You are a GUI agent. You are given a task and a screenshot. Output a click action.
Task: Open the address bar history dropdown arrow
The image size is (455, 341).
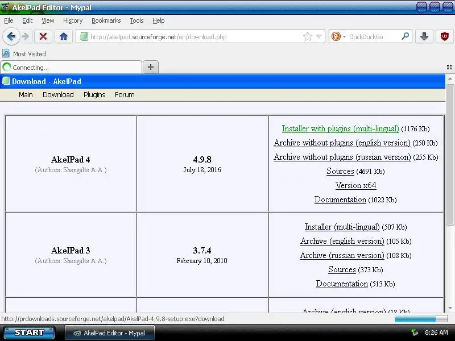click(319, 36)
